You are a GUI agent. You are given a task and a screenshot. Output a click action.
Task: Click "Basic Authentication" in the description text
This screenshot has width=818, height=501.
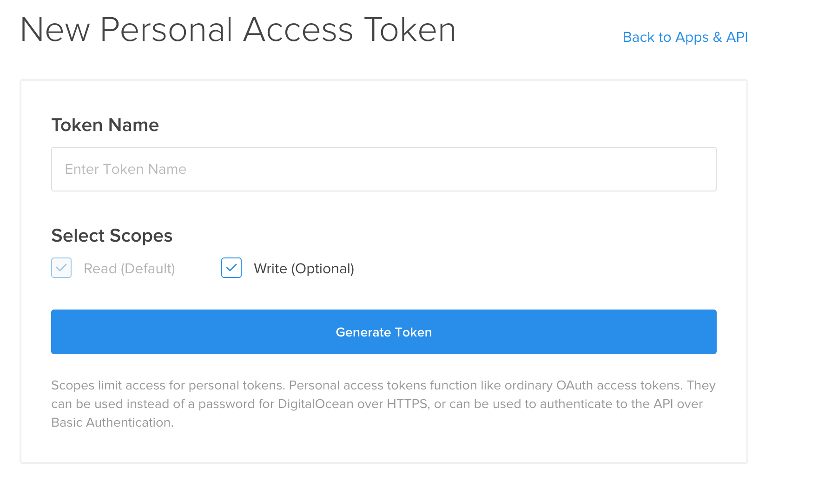click(112, 422)
